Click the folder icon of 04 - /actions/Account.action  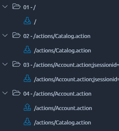coord(16,93)
